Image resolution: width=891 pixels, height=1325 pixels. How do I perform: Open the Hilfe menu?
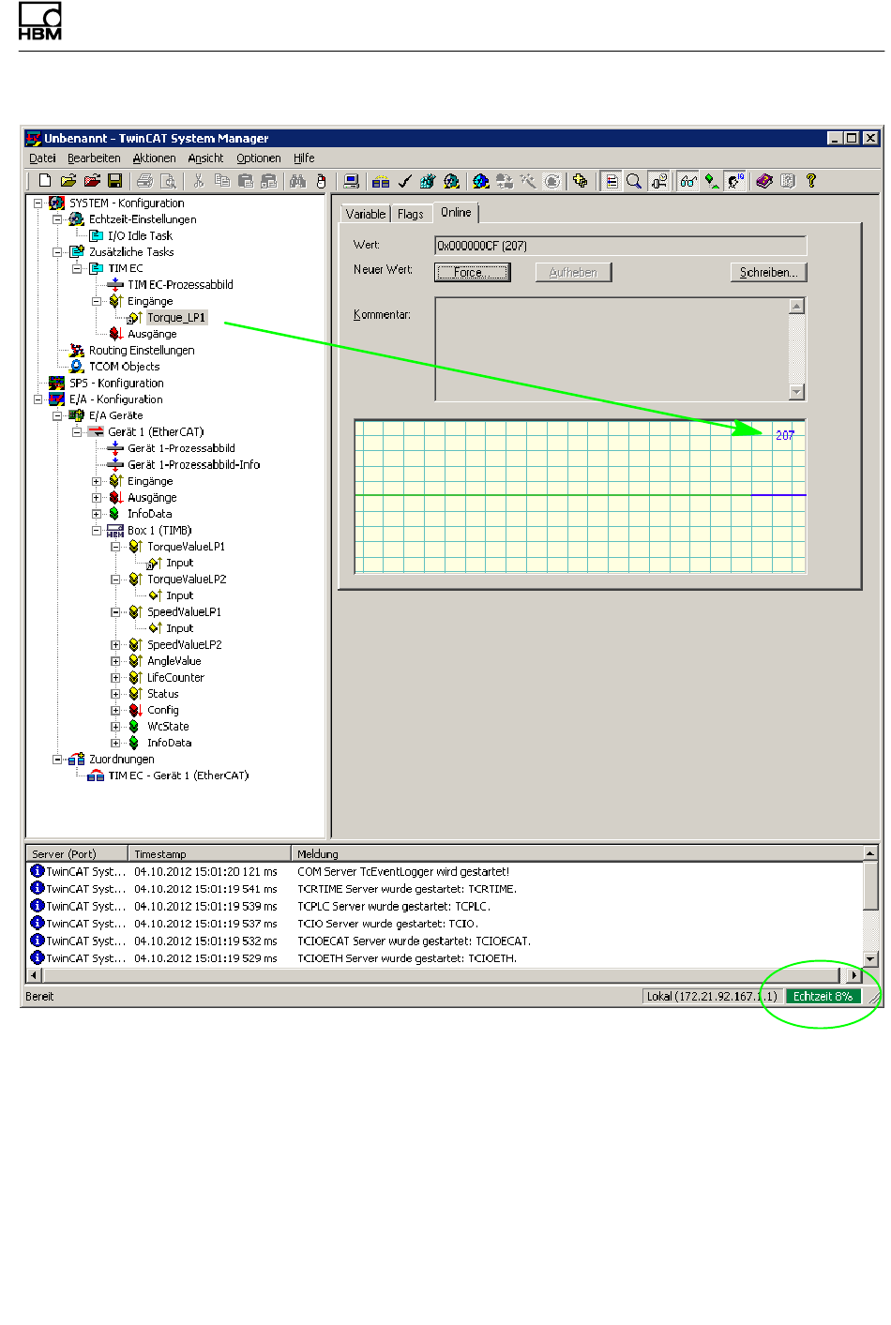pyautogui.click(x=304, y=158)
